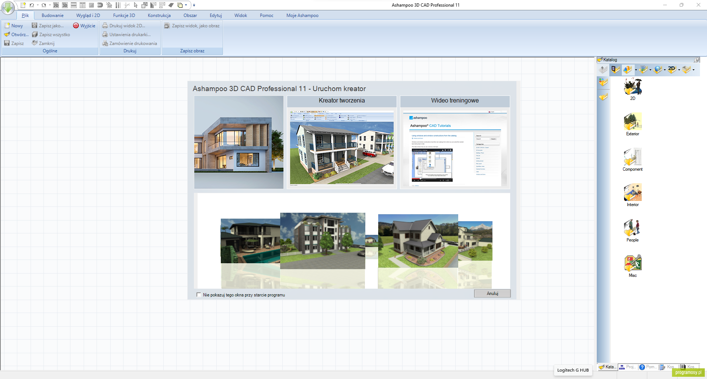Viewport: 707px width, 379px height.
Task: Open the Wygląd i 2D ribbon tab
Action: coord(88,15)
